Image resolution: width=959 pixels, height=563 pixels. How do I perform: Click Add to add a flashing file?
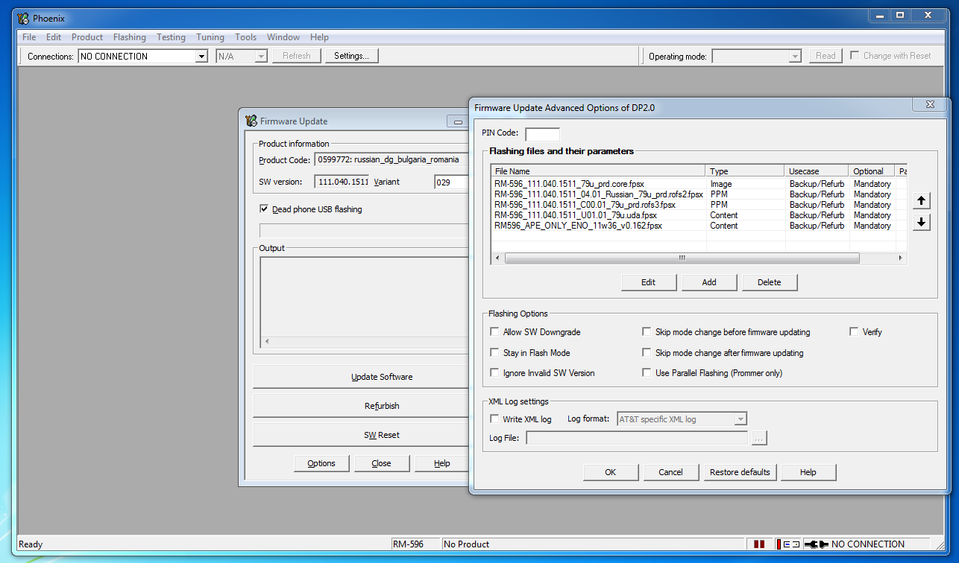pyautogui.click(x=709, y=282)
